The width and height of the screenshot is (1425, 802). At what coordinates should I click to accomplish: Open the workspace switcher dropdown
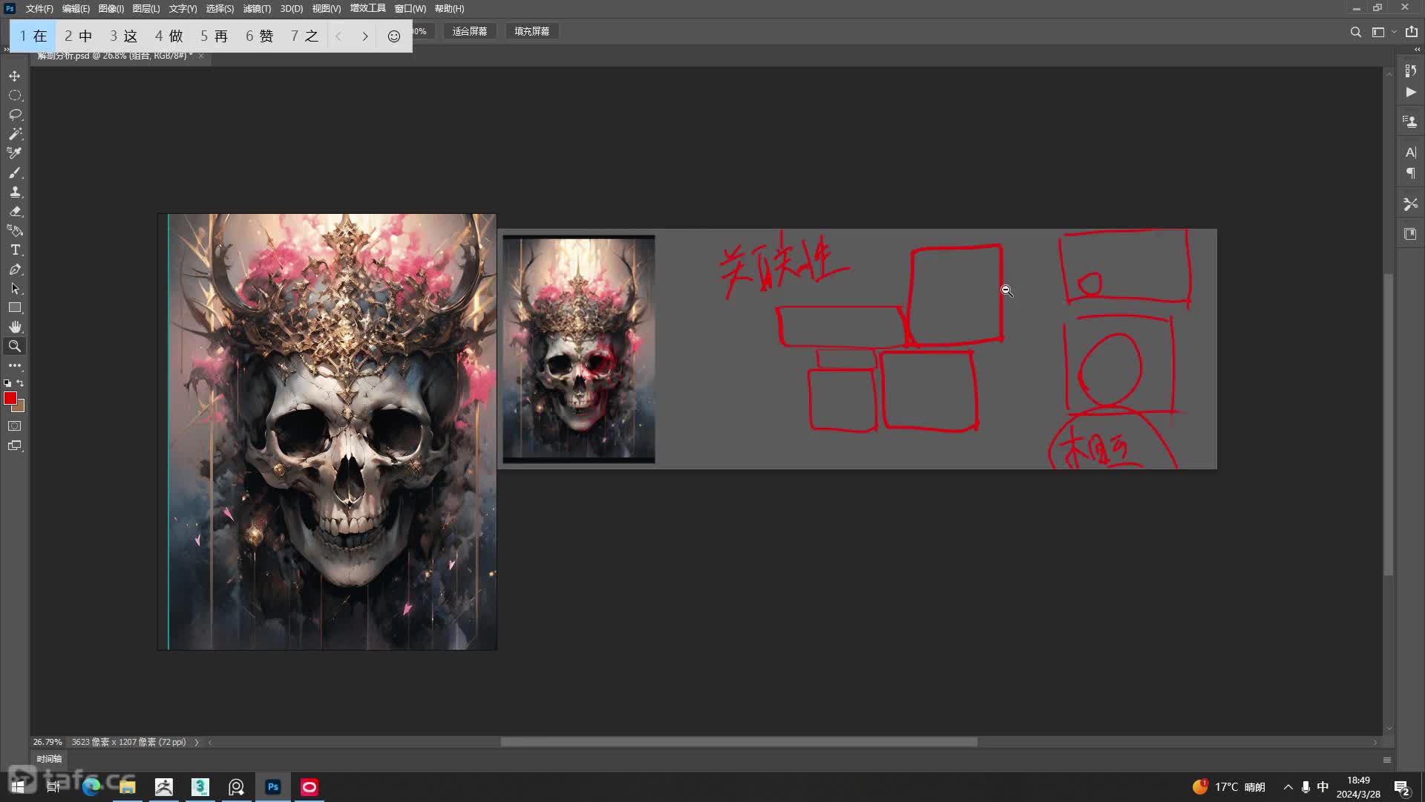[x=1383, y=32]
